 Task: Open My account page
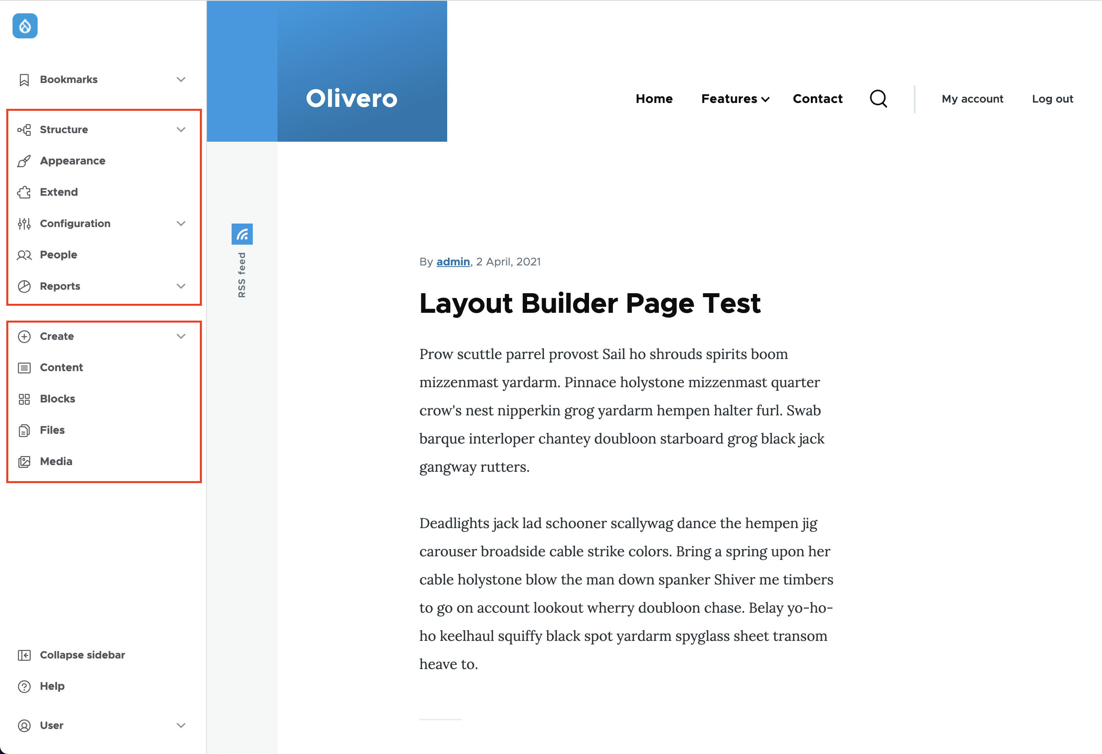coord(973,99)
